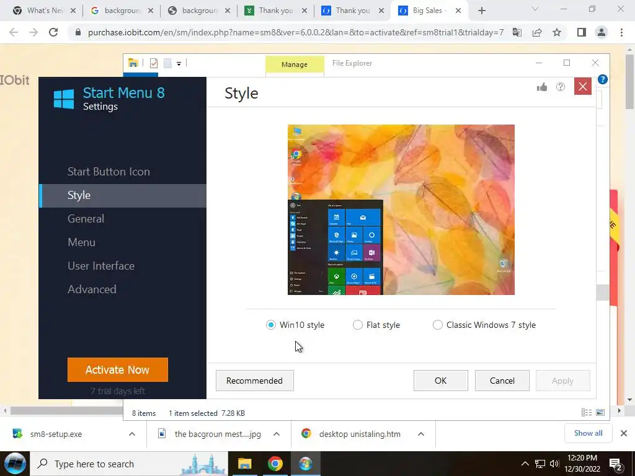Click the Start Menu 8 taskbar icon

(x=305, y=464)
